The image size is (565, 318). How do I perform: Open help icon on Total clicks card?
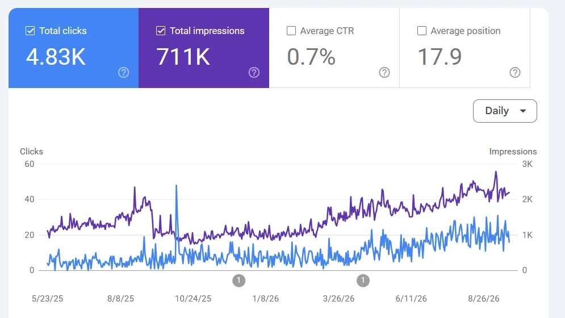tap(124, 73)
